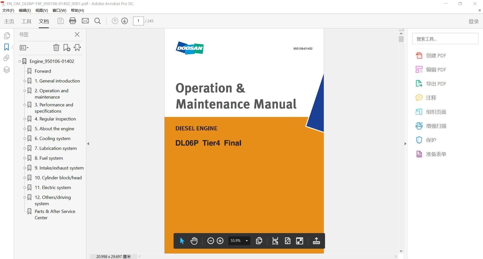
Task: Open the 视图(V) menu
Action: pos(42,10)
